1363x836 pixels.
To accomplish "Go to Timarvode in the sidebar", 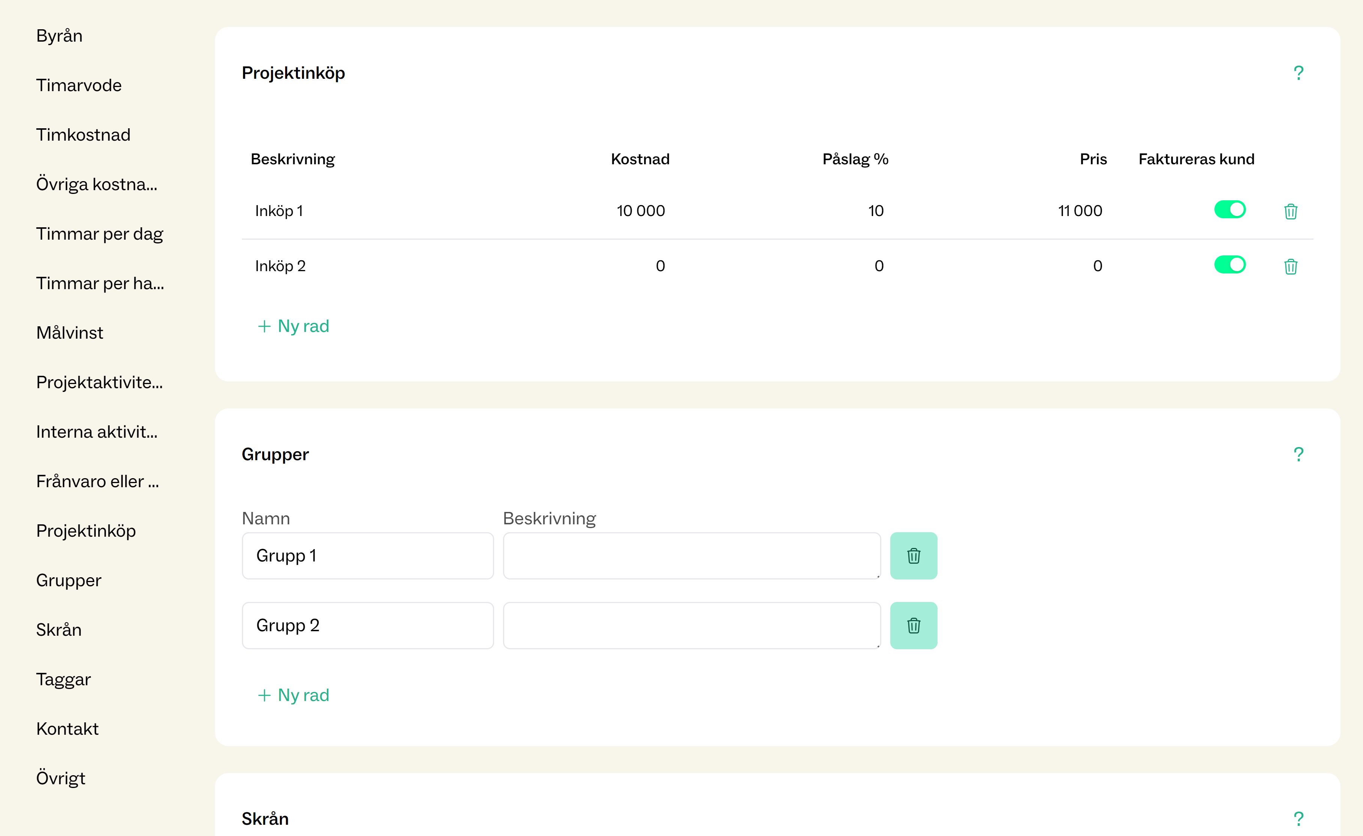I will tap(78, 85).
